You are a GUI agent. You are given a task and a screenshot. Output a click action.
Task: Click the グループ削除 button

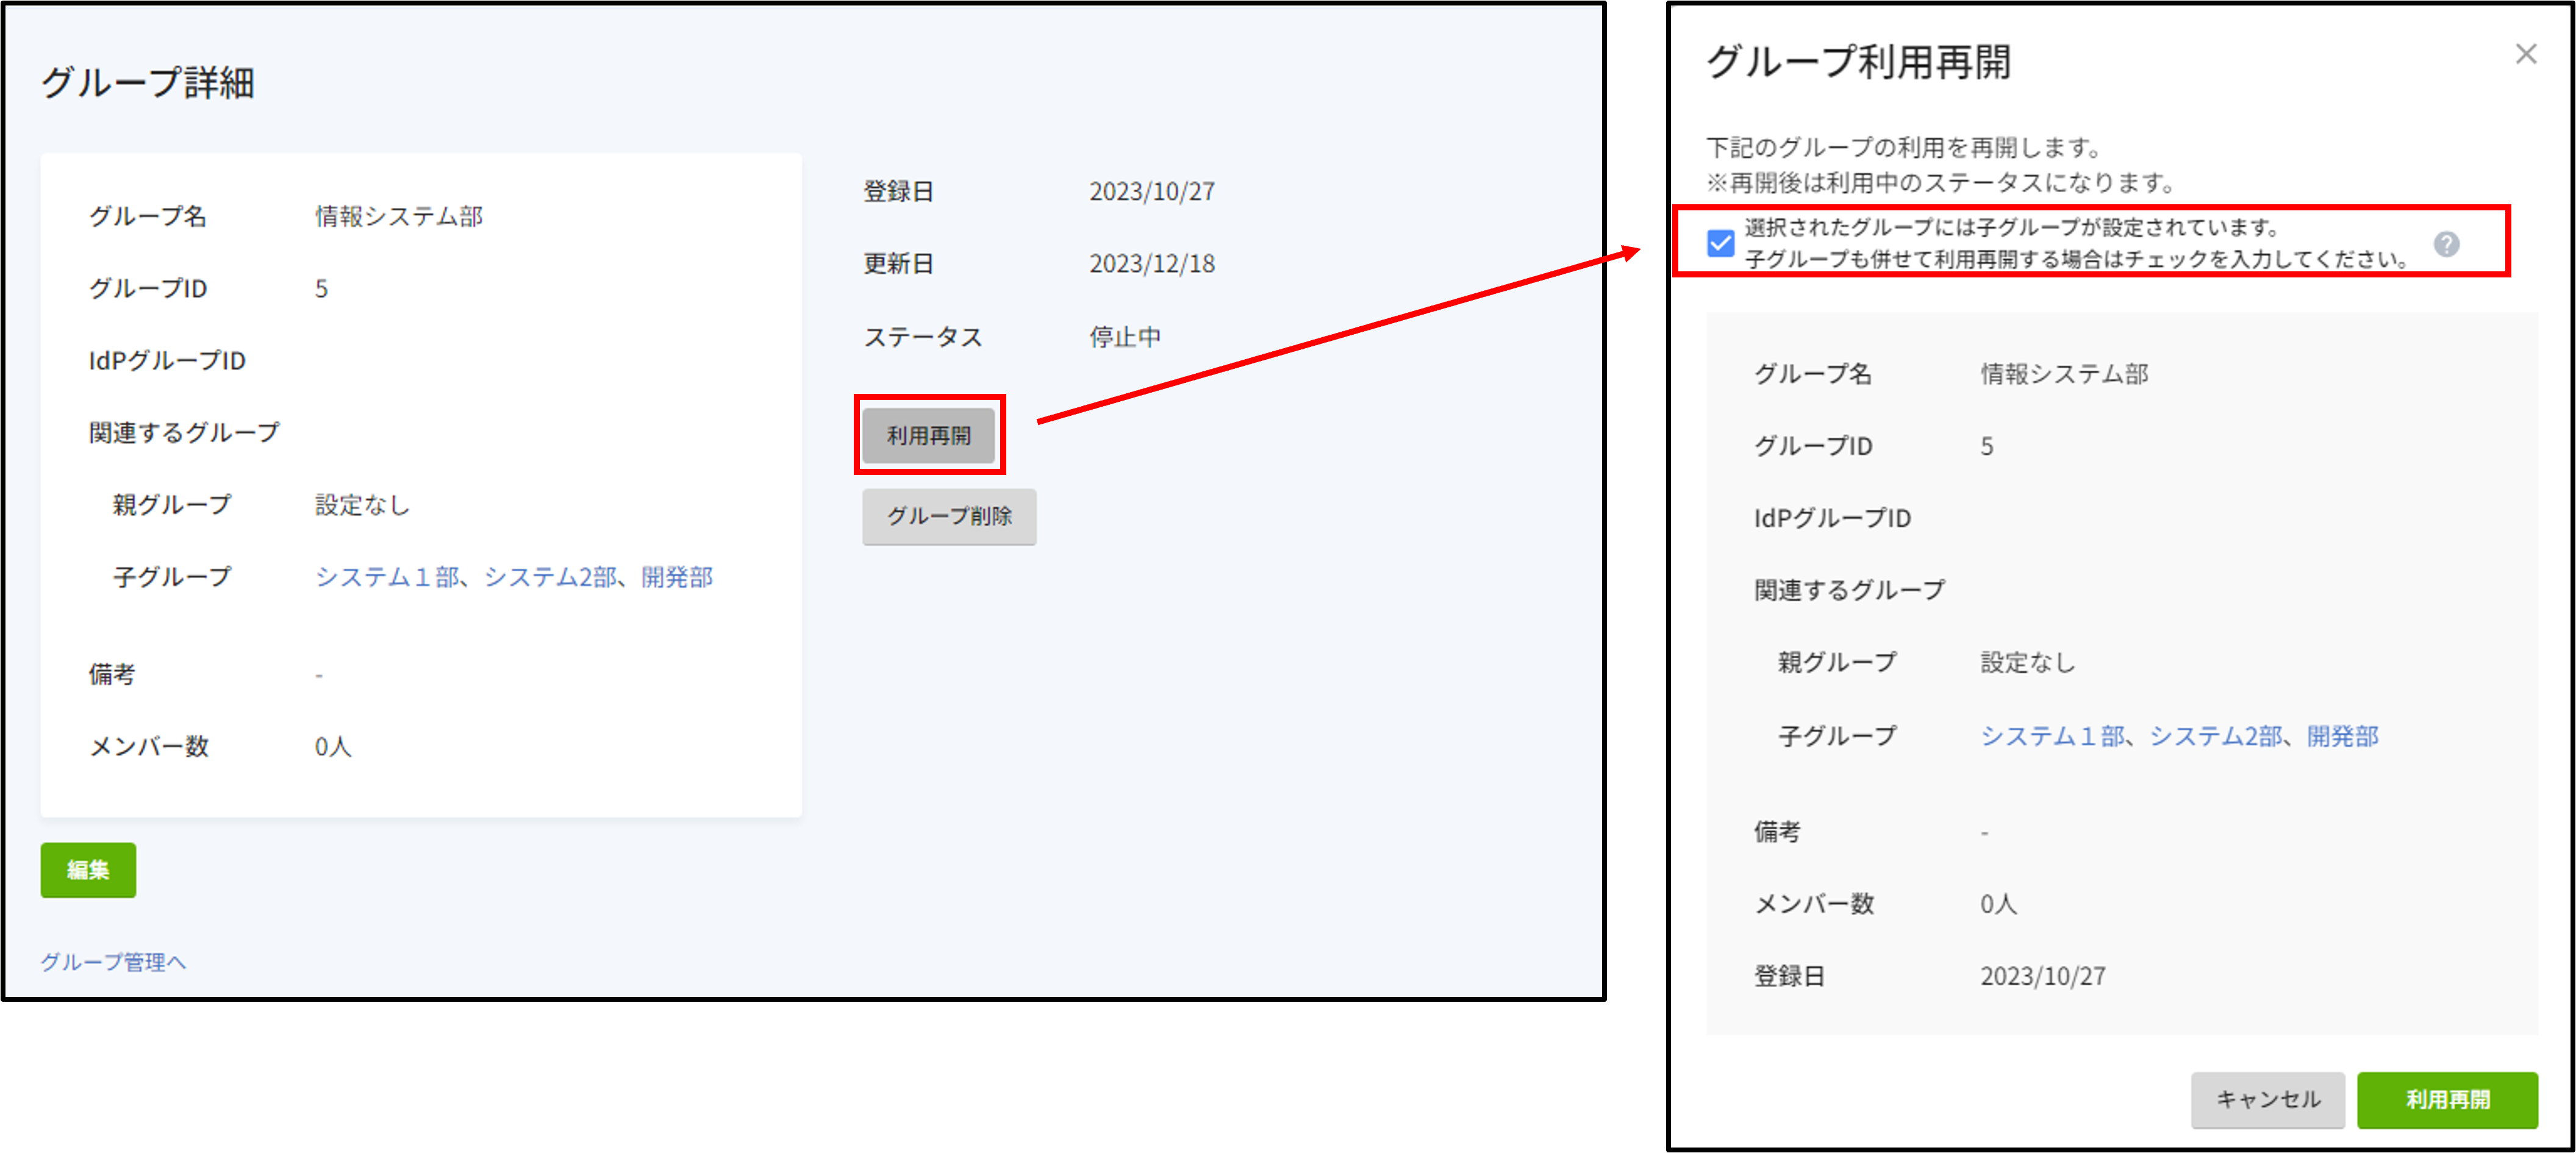coord(949,516)
